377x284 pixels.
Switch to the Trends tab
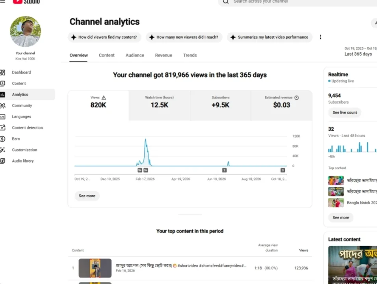click(x=190, y=55)
